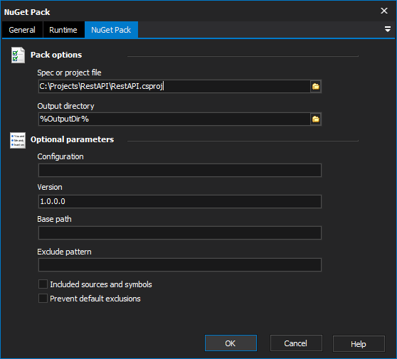Cancel the NuGet Pack dialog

point(296,343)
